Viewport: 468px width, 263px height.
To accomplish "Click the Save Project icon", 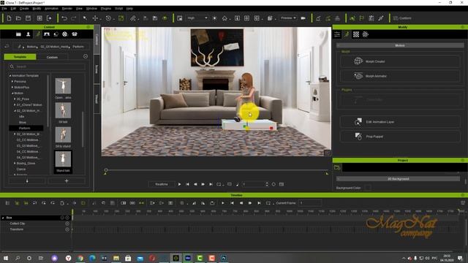I will click(28, 18).
